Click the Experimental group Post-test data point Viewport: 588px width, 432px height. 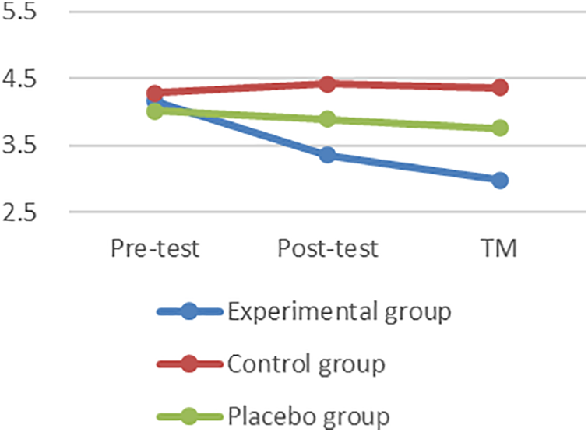[x=327, y=155]
